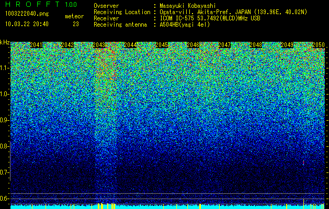Click the 2045 time marker
This screenshot has width=329, height=209.
[x=162, y=45]
